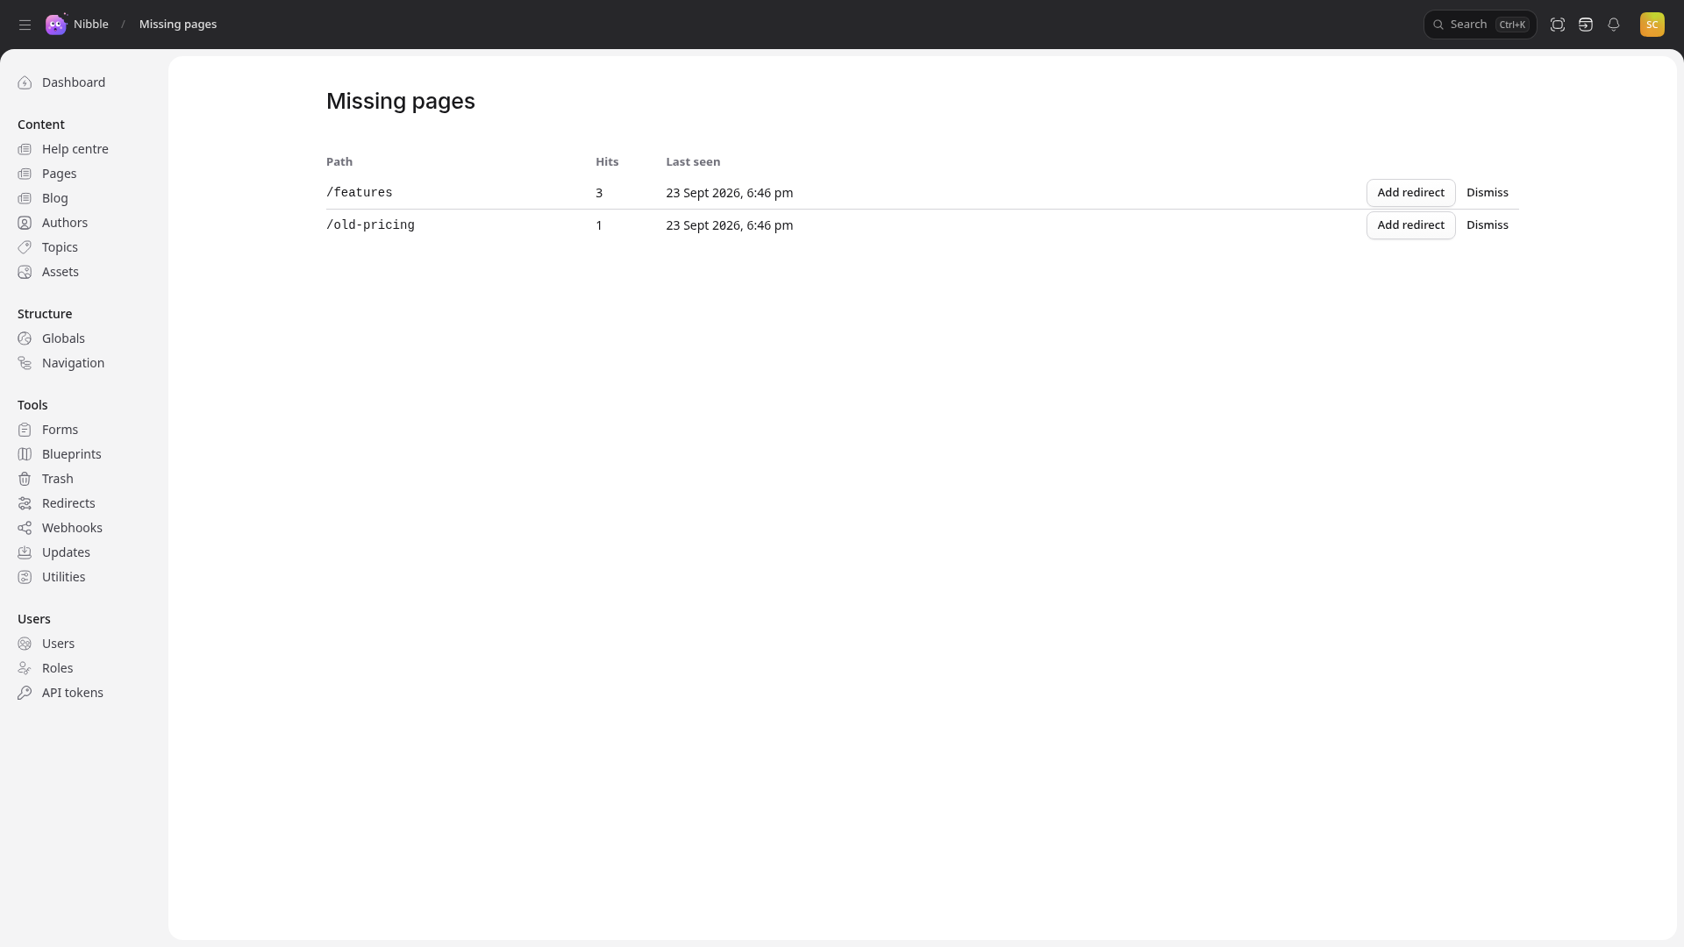The image size is (1684, 947).
Task: Click the Assets sidebar icon
Action: [25, 272]
